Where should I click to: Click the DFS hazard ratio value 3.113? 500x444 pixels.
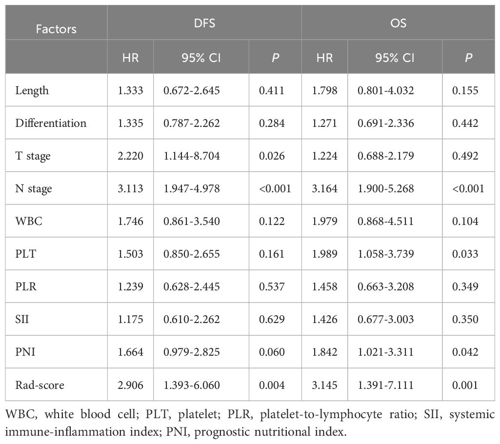point(130,188)
